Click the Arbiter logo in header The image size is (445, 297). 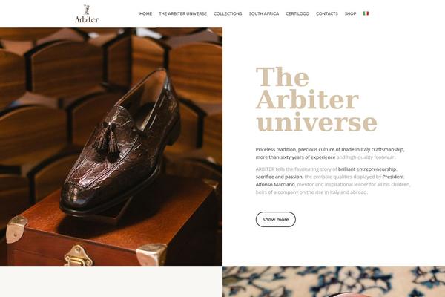[87, 13]
